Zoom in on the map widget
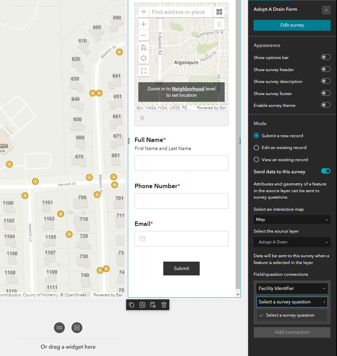Viewport: 337px width, 356px height. coord(143,24)
